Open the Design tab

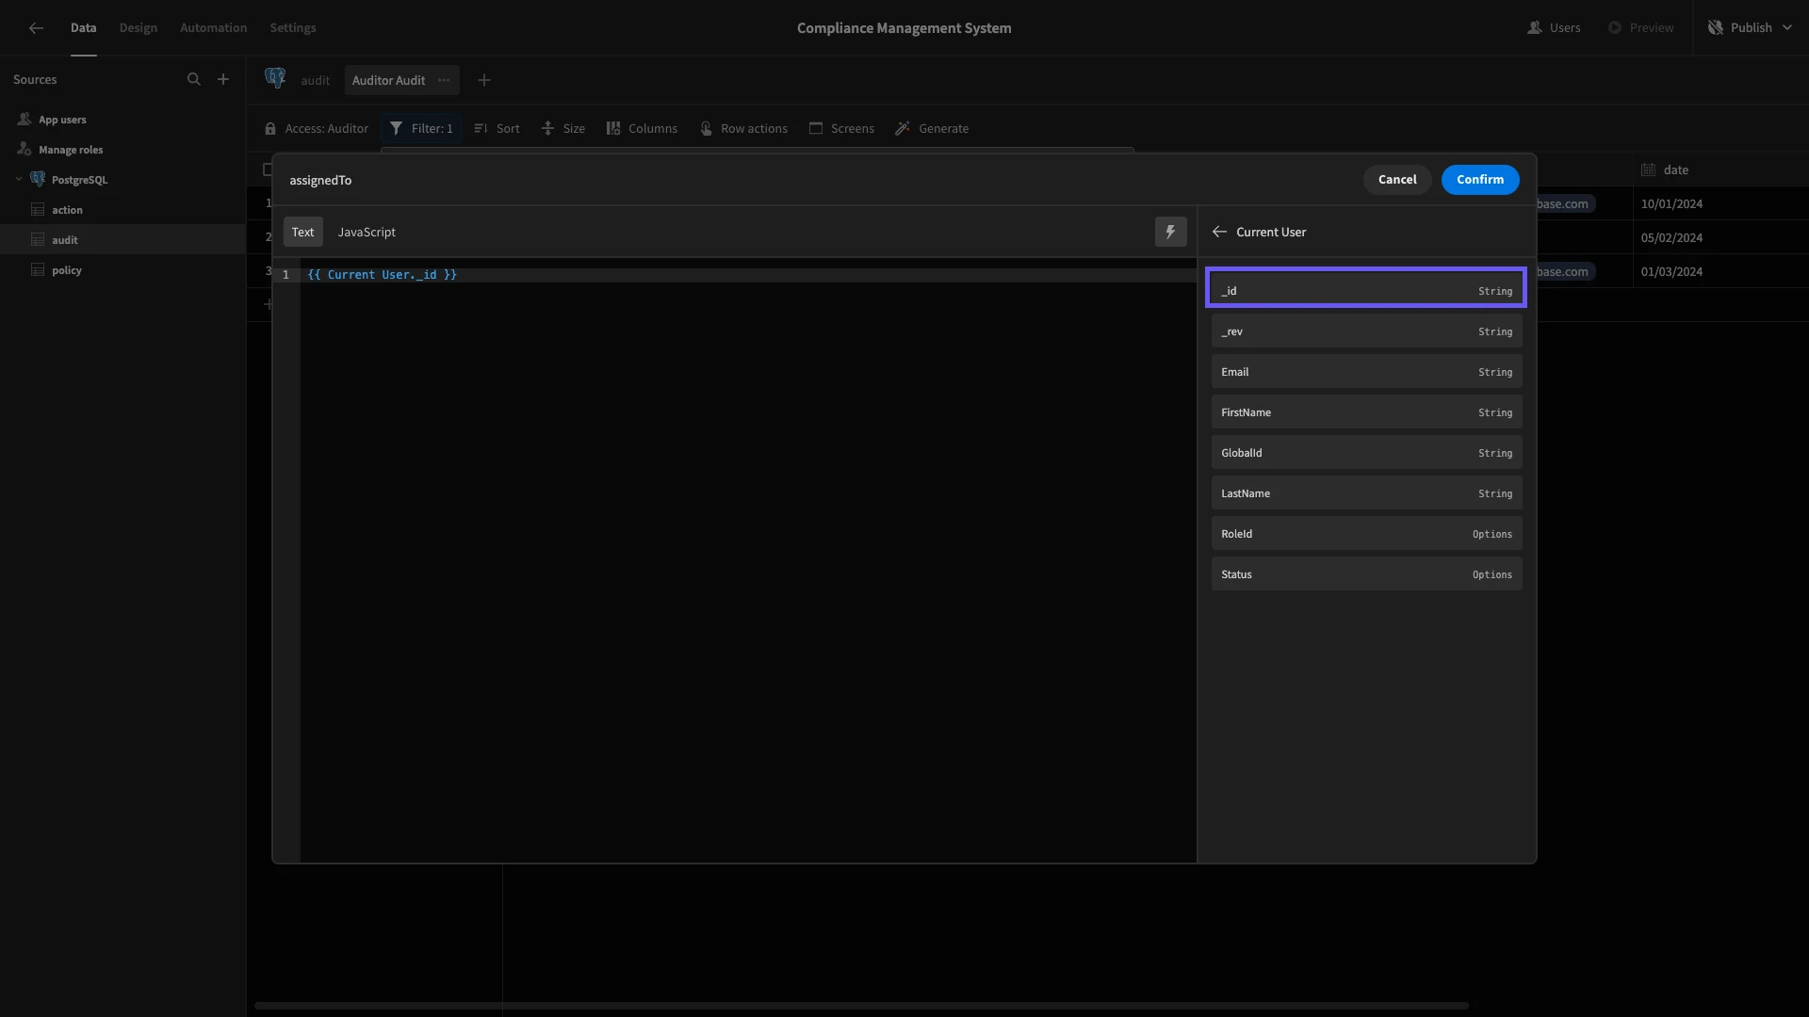pyautogui.click(x=139, y=28)
